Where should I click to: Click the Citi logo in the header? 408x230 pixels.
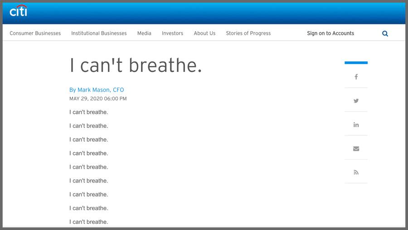click(x=19, y=11)
